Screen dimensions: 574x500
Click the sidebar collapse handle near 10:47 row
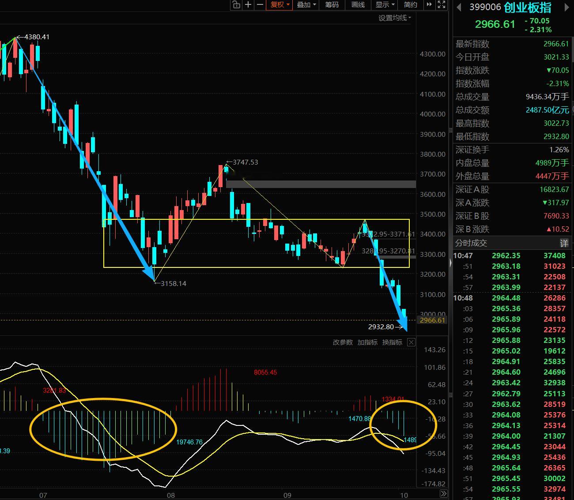tap(450, 263)
